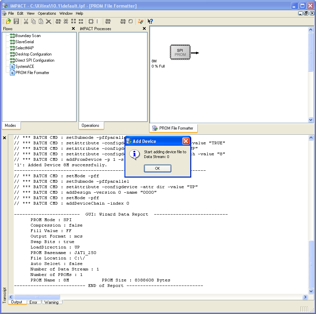
Task: Click the Delete X toolbar icon
Action: (x=48, y=21)
